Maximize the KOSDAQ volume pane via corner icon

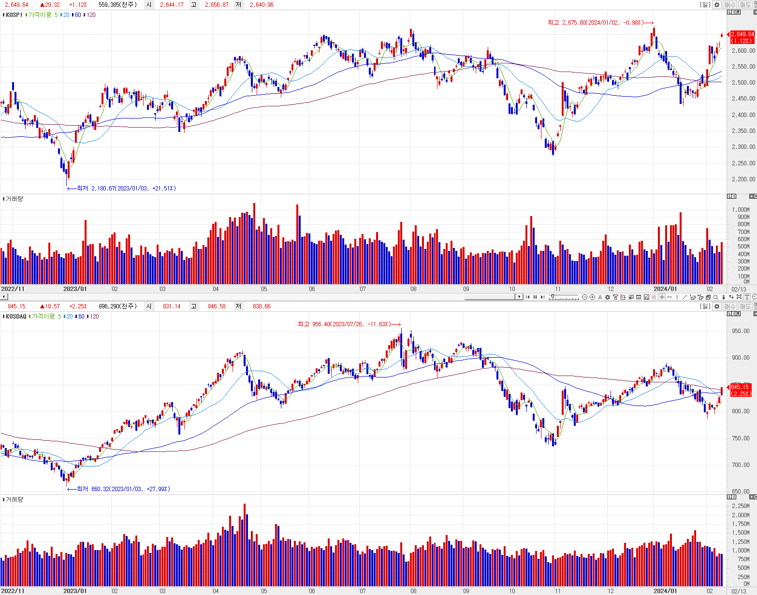coord(753,497)
